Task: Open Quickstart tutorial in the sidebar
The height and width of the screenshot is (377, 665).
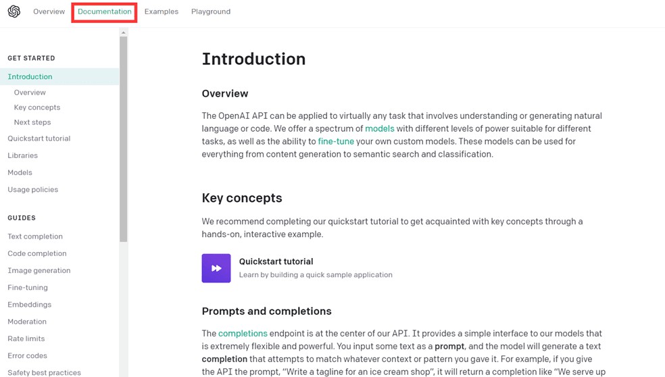Action: pyautogui.click(x=39, y=139)
